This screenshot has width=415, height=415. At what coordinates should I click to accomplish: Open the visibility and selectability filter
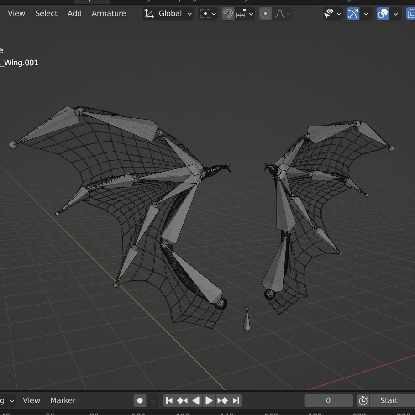coord(332,14)
